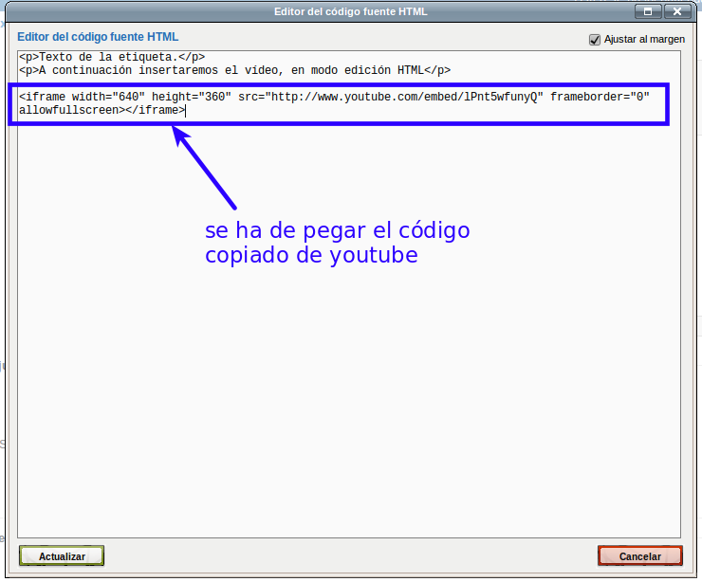Maximize the HTML editor window
The image size is (702, 582).
point(650,11)
